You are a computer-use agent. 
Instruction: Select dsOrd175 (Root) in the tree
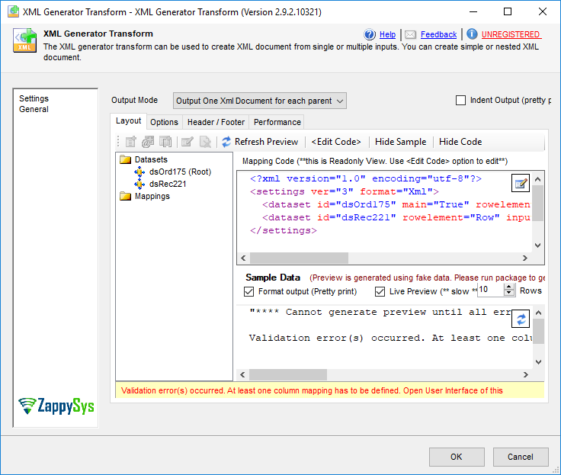click(x=181, y=172)
